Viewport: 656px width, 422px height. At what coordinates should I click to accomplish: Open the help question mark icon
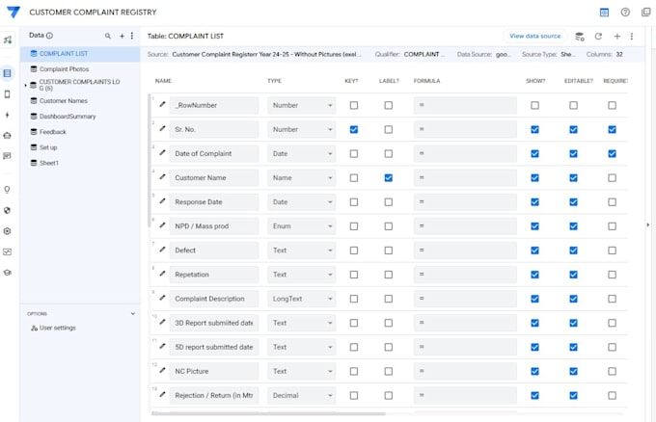tap(625, 13)
